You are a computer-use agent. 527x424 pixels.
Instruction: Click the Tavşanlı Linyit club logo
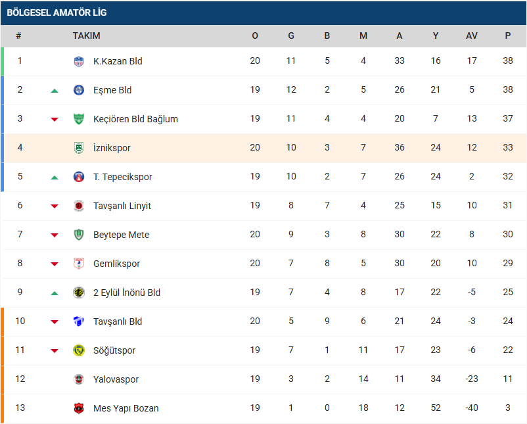(79, 206)
